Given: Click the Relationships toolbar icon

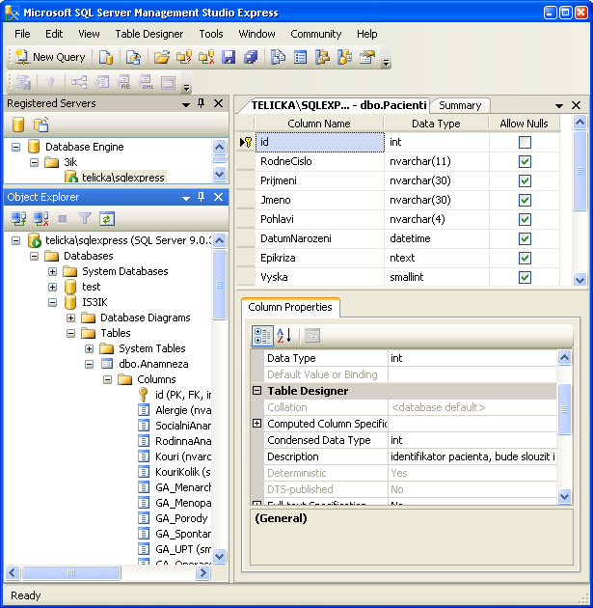Looking at the screenshot, I should (79, 82).
